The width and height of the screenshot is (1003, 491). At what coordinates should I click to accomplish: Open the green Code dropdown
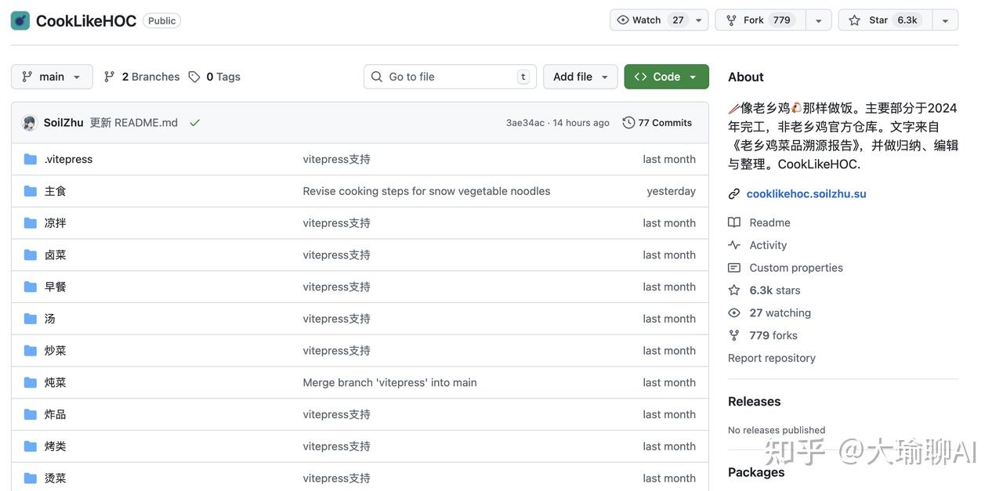point(666,77)
